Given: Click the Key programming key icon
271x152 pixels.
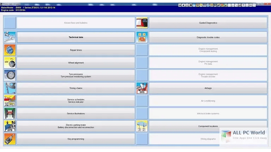Looking at the screenshot, I should click(9, 139).
